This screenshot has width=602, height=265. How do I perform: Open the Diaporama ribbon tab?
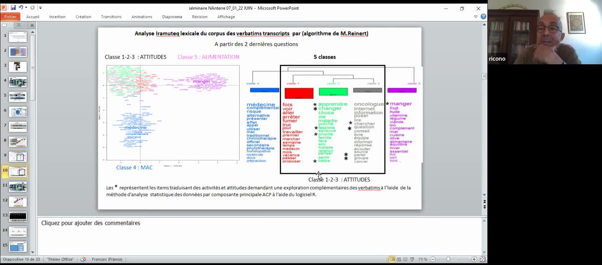click(x=172, y=17)
